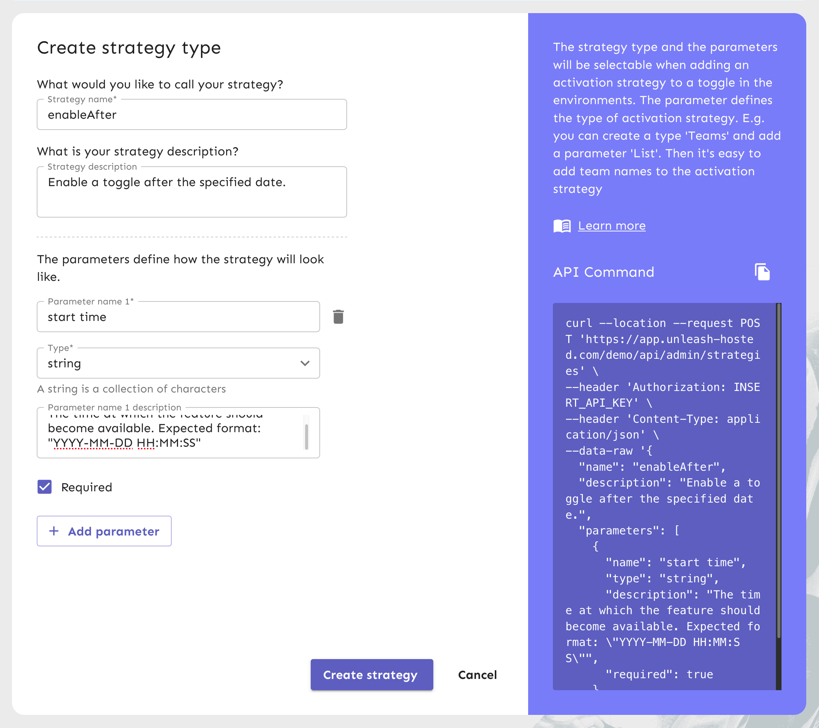
Task: Click the chevron arrow in Type field
Action: coord(305,363)
